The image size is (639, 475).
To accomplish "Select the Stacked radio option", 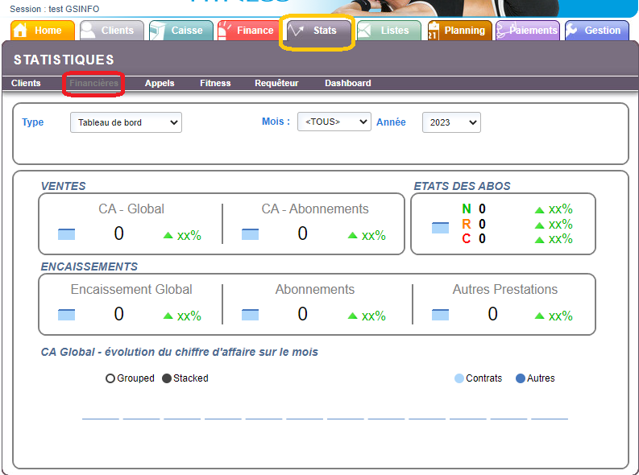I will [x=167, y=378].
